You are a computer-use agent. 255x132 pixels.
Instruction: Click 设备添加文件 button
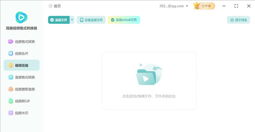coord(91,20)
